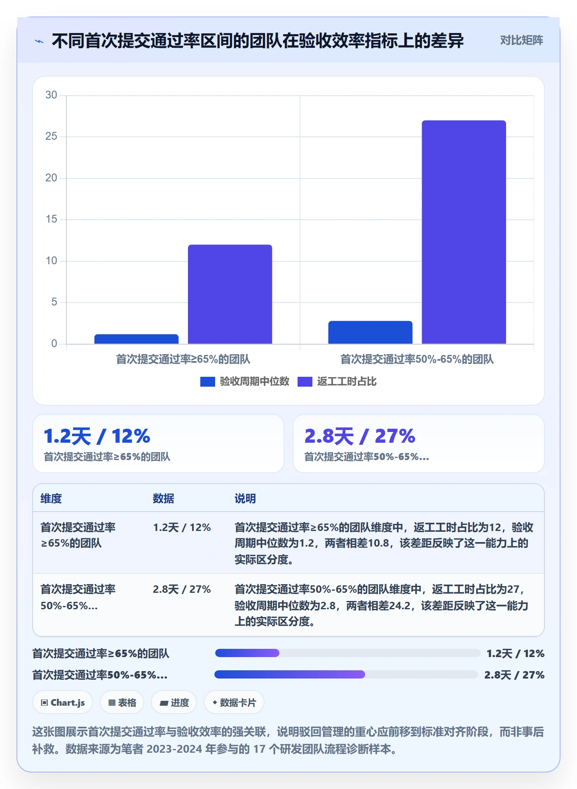
Task: Click table cell 2.8天 / 27%
Action: (x=182, y=589)
